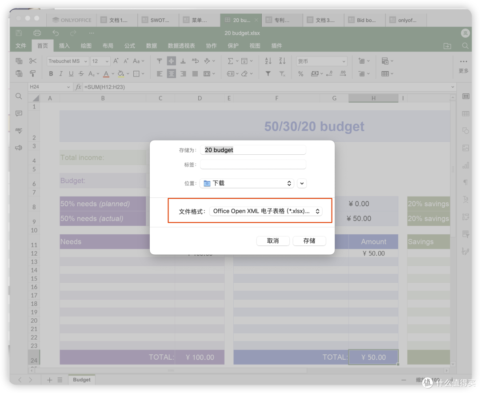Redo the last action
This screenshot has width=480, height=393.
click(73, 33)
